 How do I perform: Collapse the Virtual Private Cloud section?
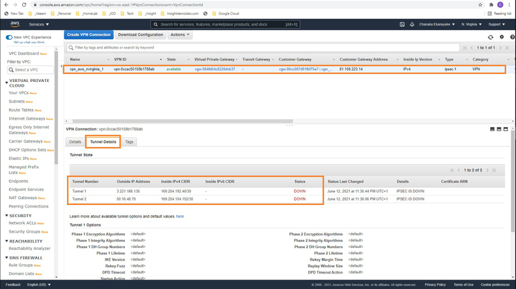pyautogui.click(x=7, y=81)
